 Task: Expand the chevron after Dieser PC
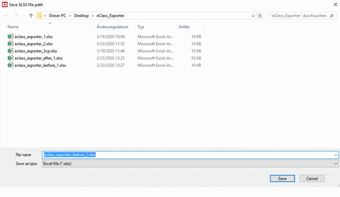click(x=70, y=16)
